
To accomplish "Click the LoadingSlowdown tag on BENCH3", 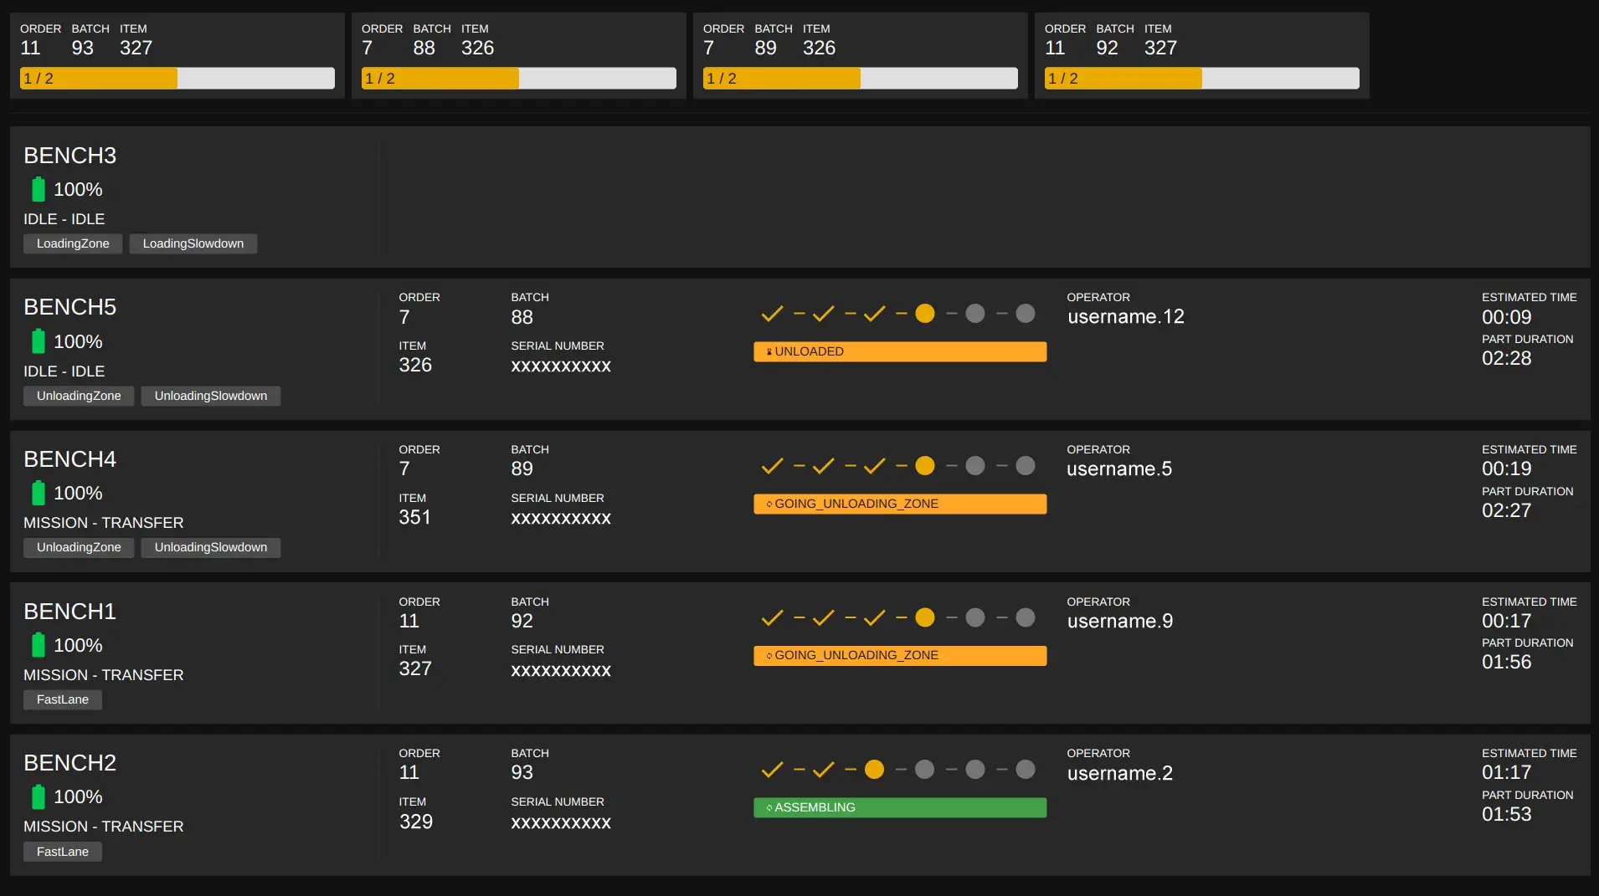I will [193, 243].
